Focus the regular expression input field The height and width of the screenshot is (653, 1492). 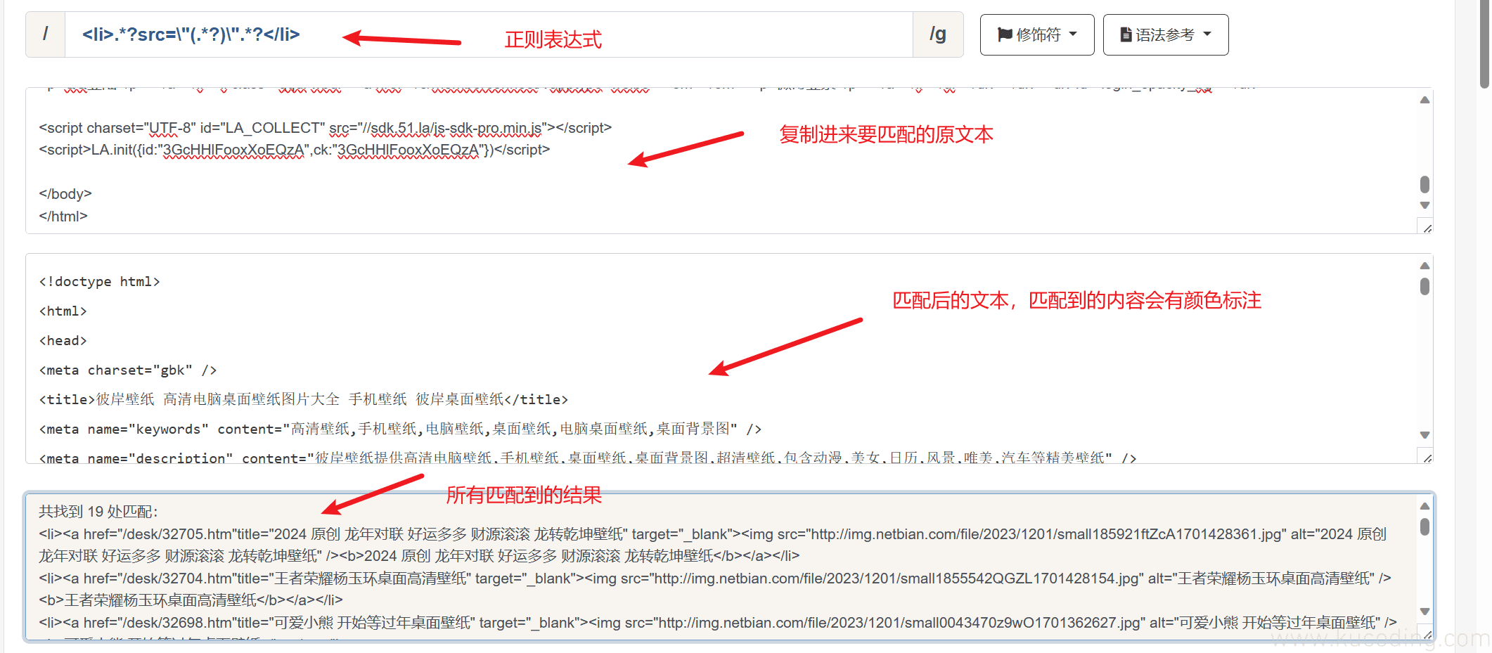[489, 34]
